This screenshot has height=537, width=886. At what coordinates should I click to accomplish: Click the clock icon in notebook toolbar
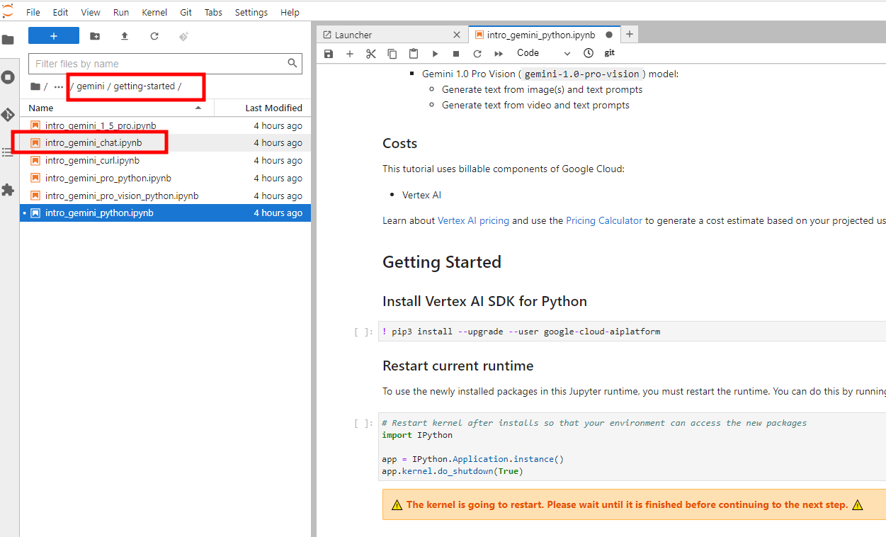click(589, 53)
